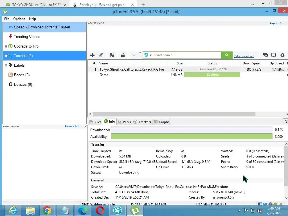Viewport: 288px width, 216px height.
Task: Click the Upgrade to Pro uTorrent icon
Action: (10, 46)
